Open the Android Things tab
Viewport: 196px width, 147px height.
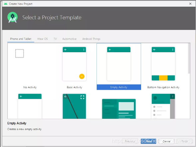pyautogui.click(x=91, y=39)
